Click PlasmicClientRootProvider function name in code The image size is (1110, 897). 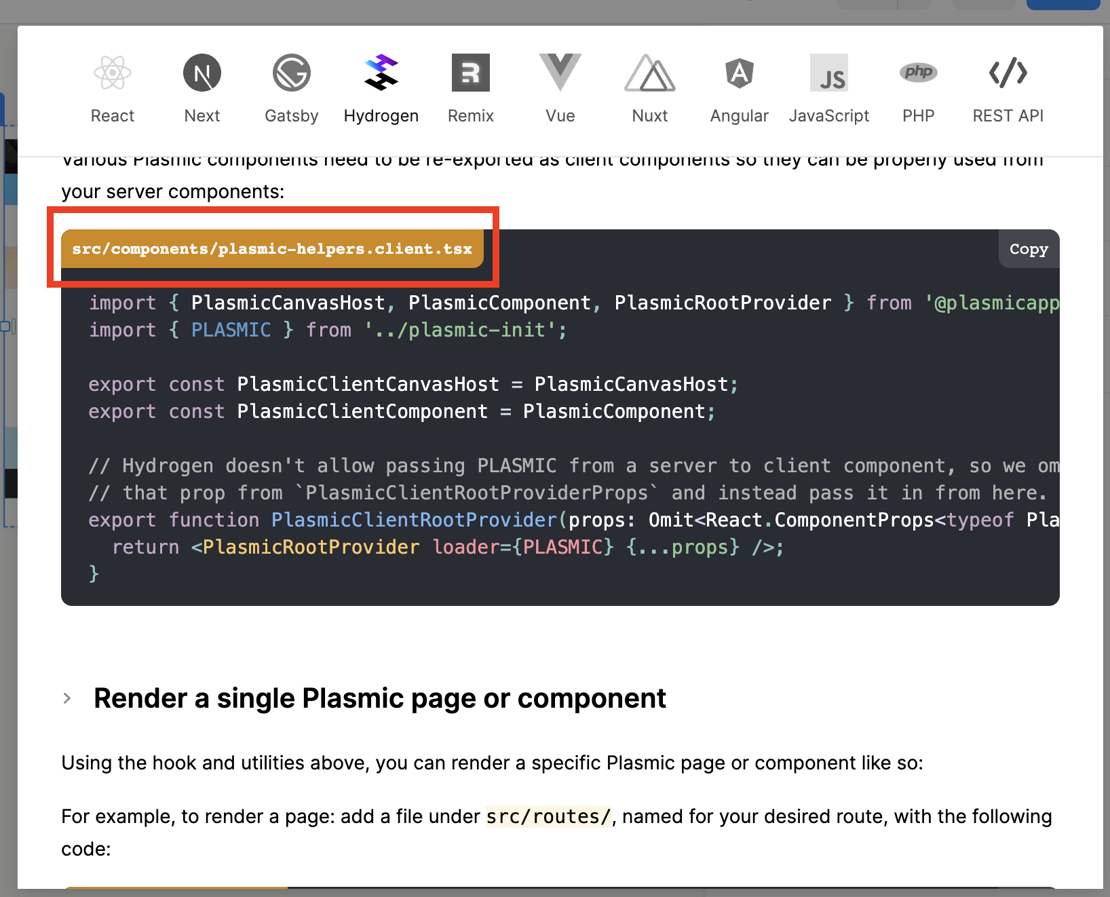click(x=414, y=520)
